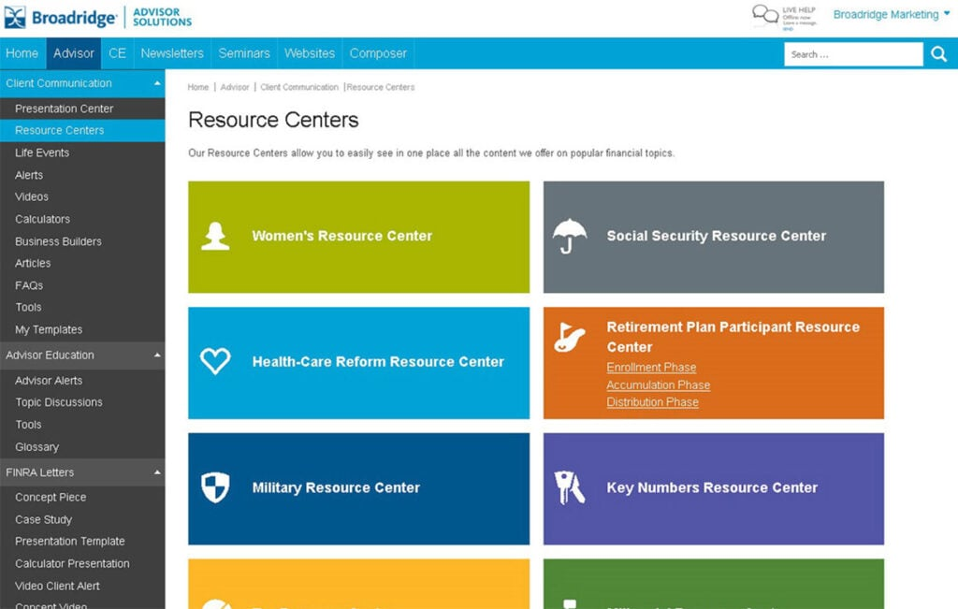The width and height of the screenshot is (958, 609).
Task: Click inside the search input field
Action: coord(851,54)
